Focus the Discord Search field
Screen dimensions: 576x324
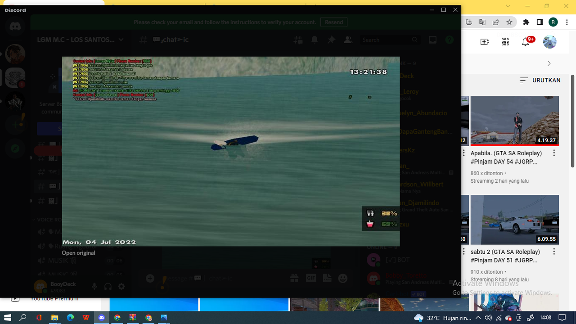[x=391, y=40]
